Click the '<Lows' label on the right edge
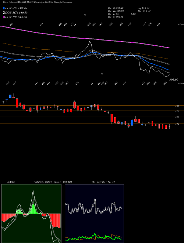Image resolution: width=184 pixels, height=243 pixels. 181,83
